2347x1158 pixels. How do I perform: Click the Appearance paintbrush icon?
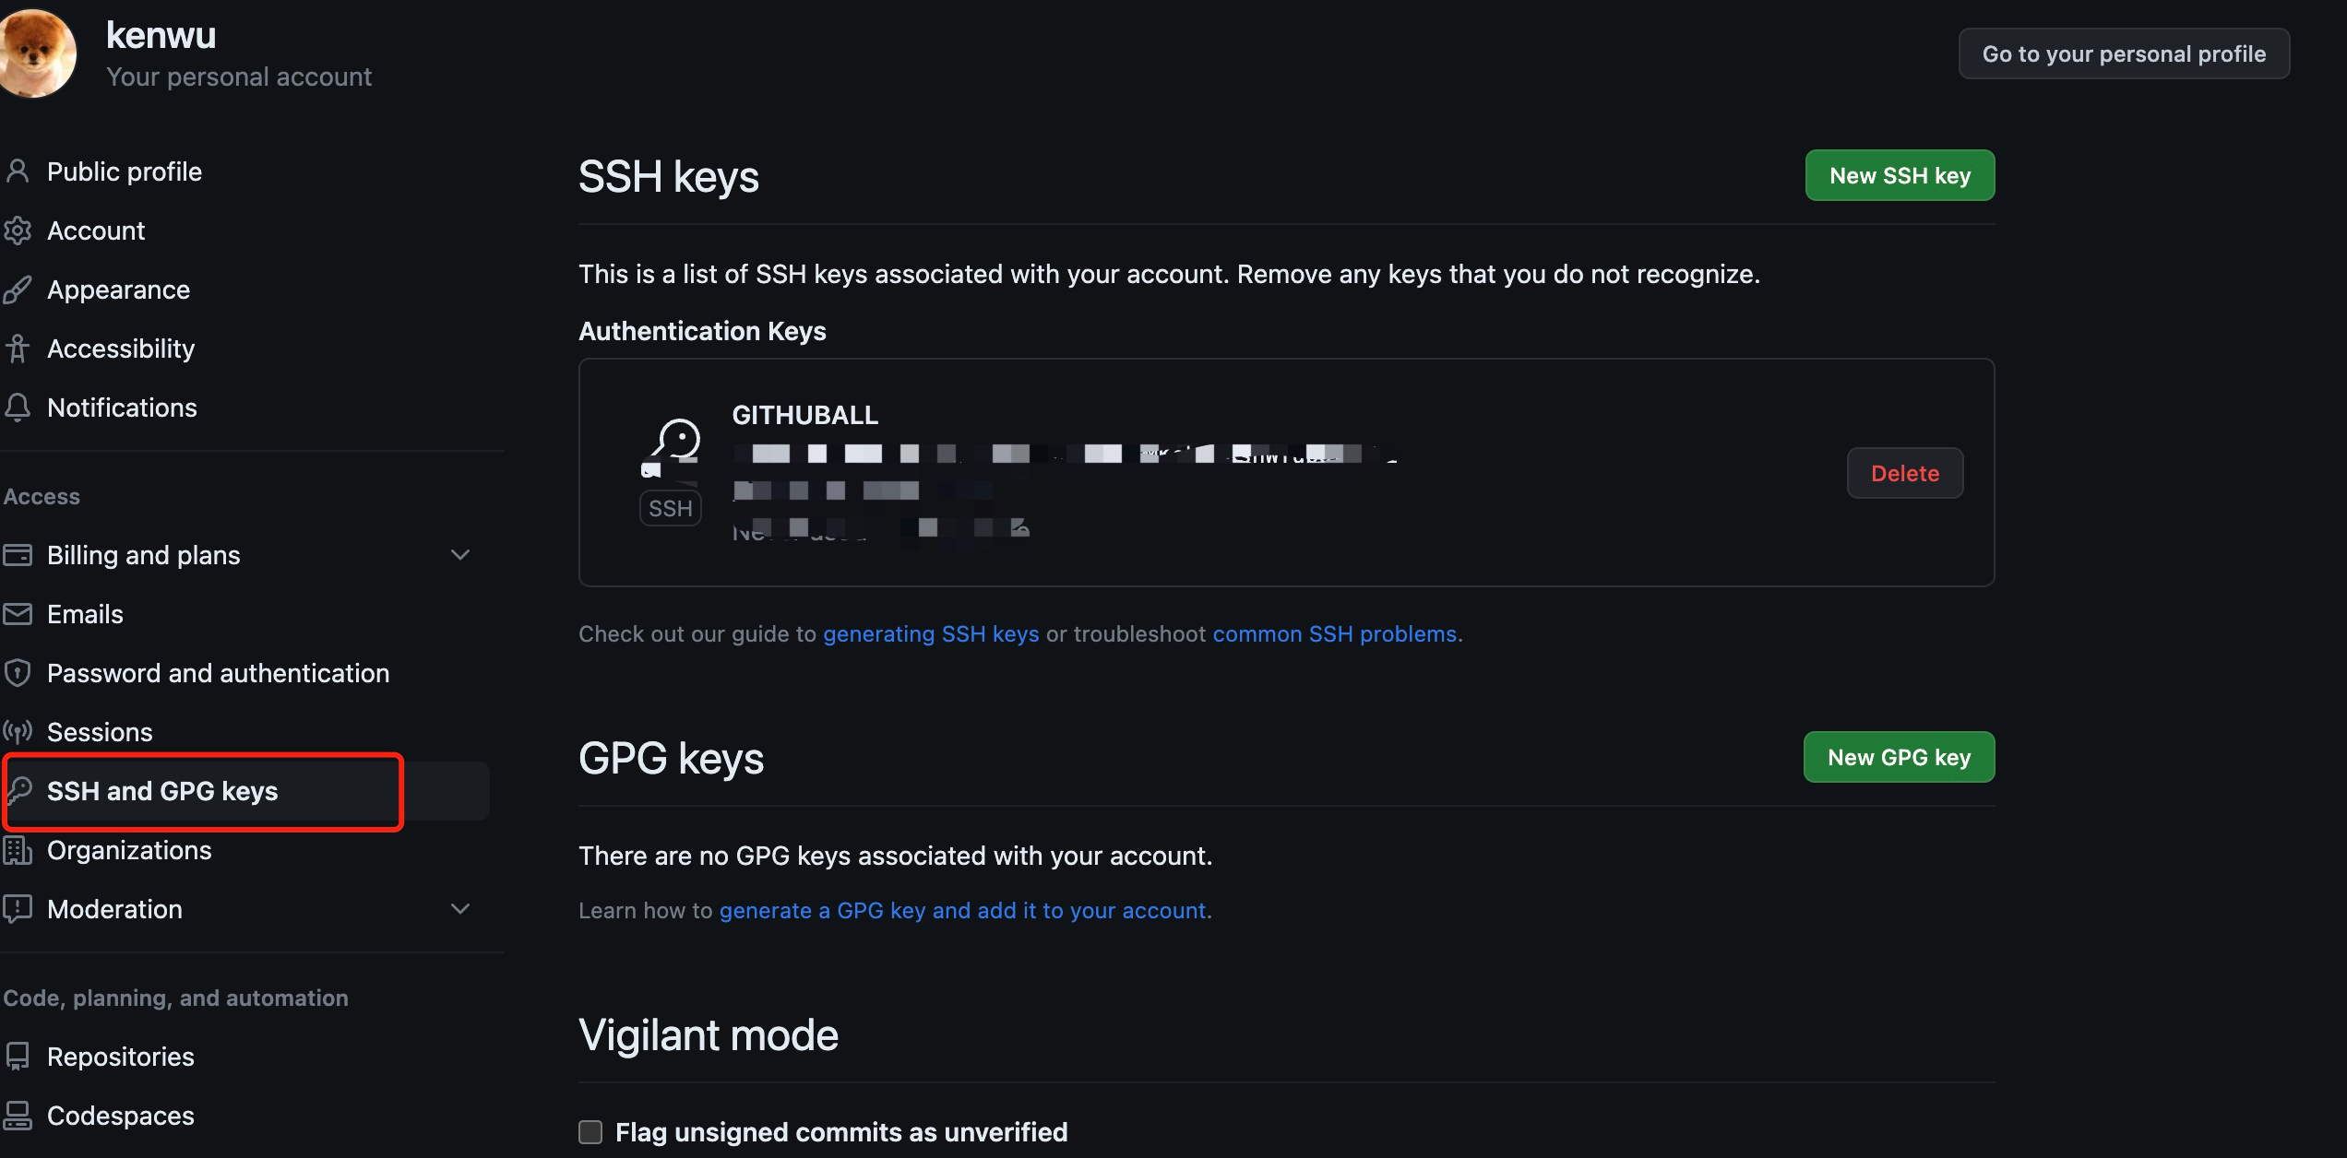click(x=18, y=289)
